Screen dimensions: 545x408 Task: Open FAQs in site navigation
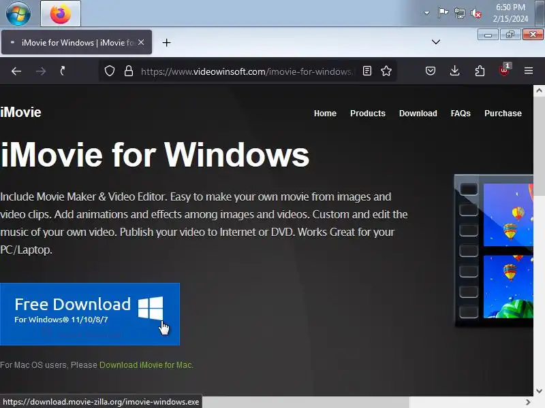click(x=461, y=114)
